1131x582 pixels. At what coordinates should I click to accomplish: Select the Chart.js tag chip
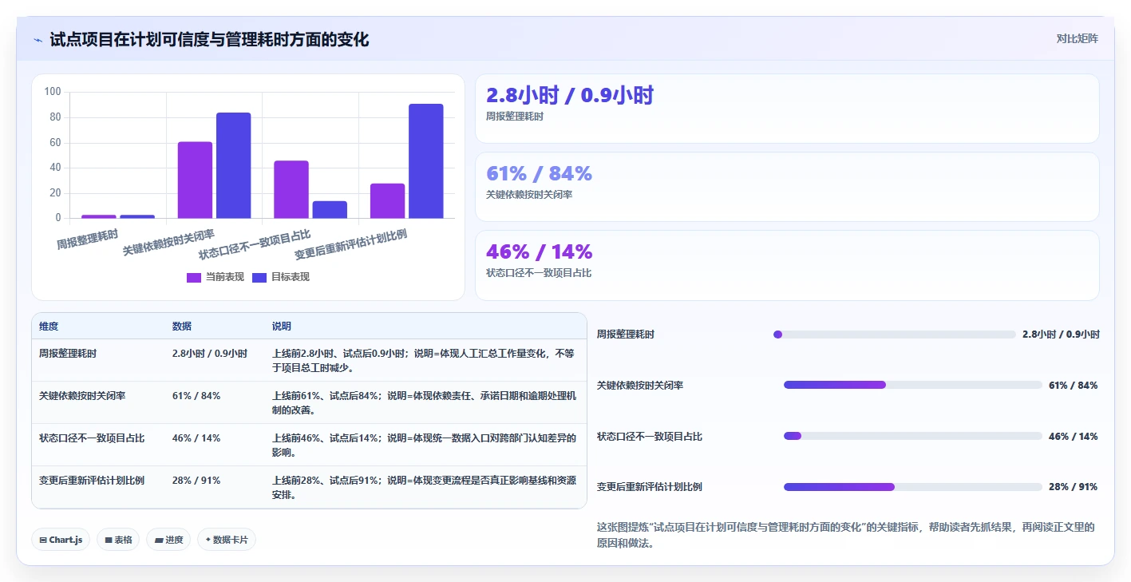coord(61,540)
